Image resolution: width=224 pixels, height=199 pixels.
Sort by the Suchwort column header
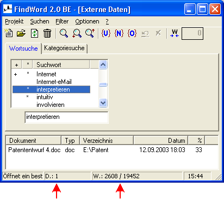click(61, 64)
